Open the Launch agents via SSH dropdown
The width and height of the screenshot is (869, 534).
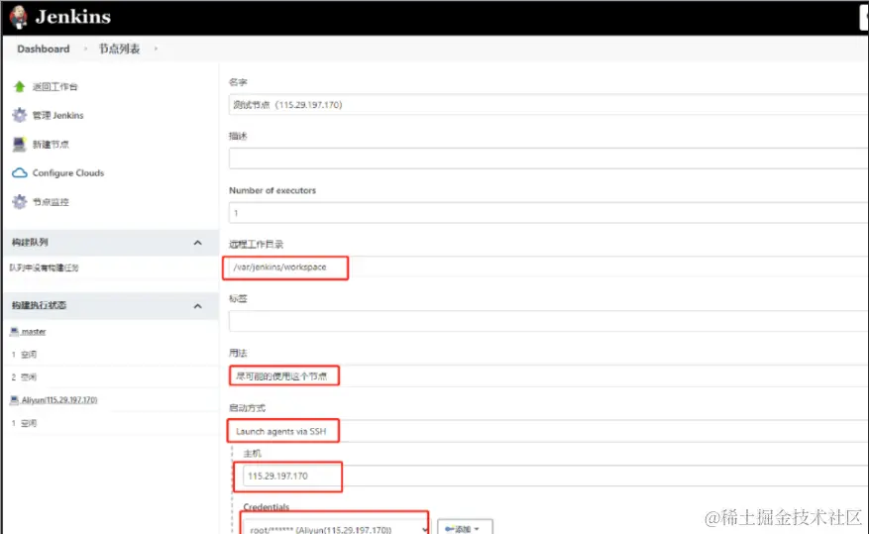coord(549,431)
